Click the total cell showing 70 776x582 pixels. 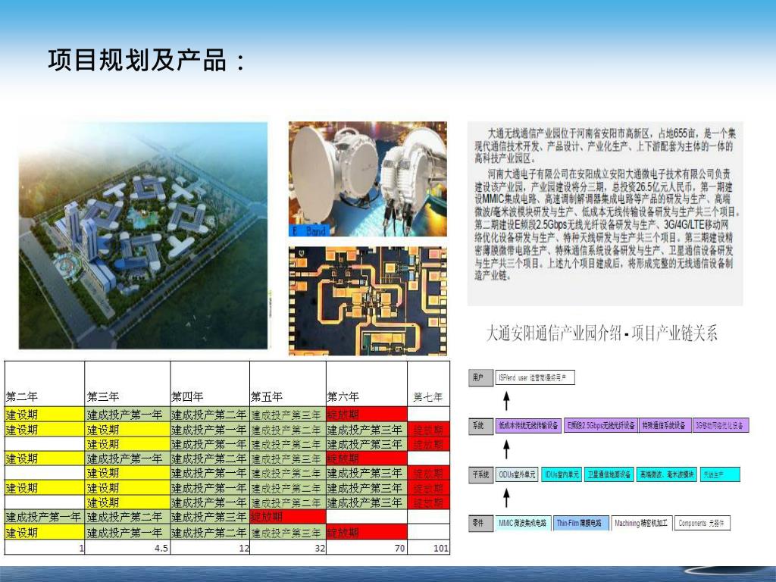(367, 547)
